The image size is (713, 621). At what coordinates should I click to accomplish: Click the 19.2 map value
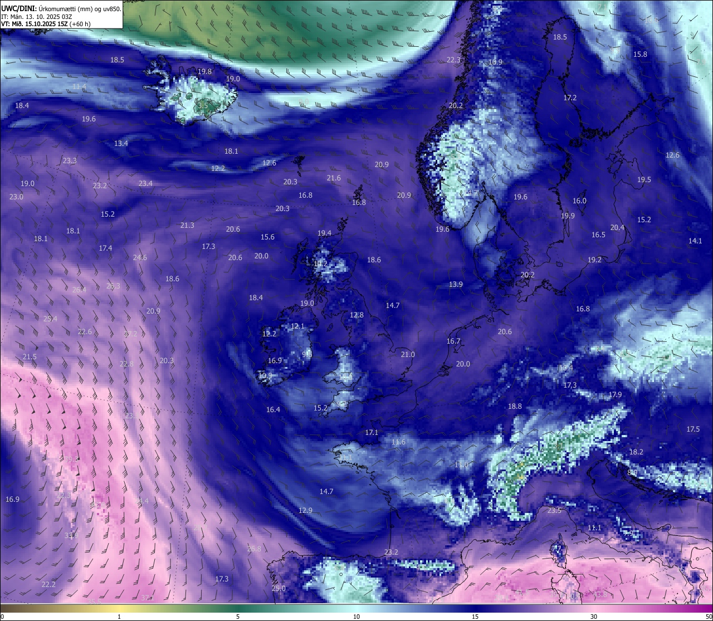(x=594, y=260)
